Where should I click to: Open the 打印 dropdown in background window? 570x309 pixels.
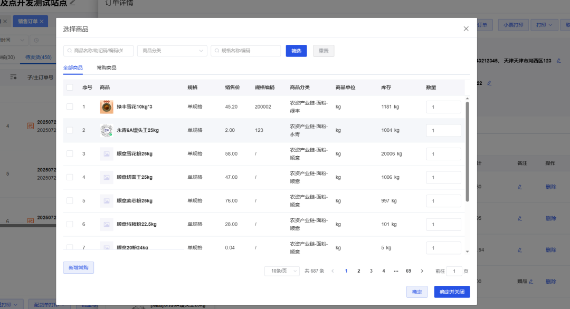[544, 25]
